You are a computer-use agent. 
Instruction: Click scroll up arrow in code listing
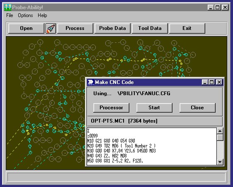pyautogui.click(x=220, y=131)
